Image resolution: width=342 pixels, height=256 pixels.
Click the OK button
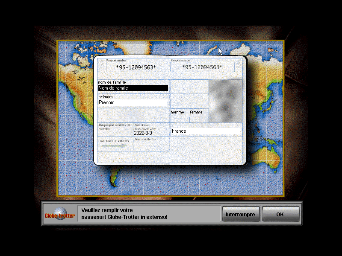(280, 214)
